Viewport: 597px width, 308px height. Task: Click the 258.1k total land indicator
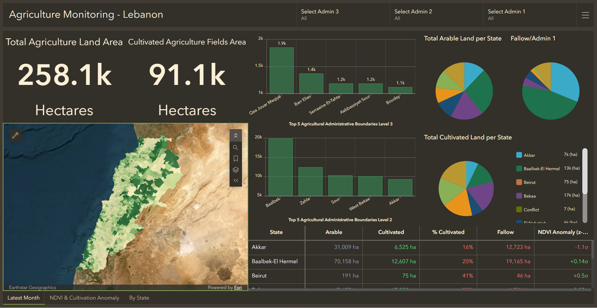[64, 75]
